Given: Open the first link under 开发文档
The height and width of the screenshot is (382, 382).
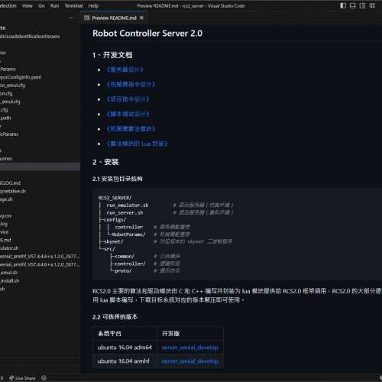Looking at the screenshot, I should click(x=125, y=70).
